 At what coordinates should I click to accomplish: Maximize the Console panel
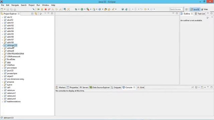212,87
